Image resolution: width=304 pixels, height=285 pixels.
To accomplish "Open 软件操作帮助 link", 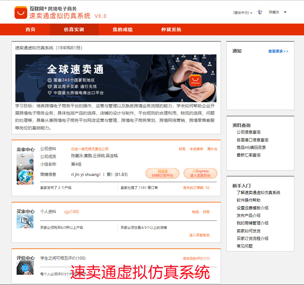I will [x=248, y=200].
